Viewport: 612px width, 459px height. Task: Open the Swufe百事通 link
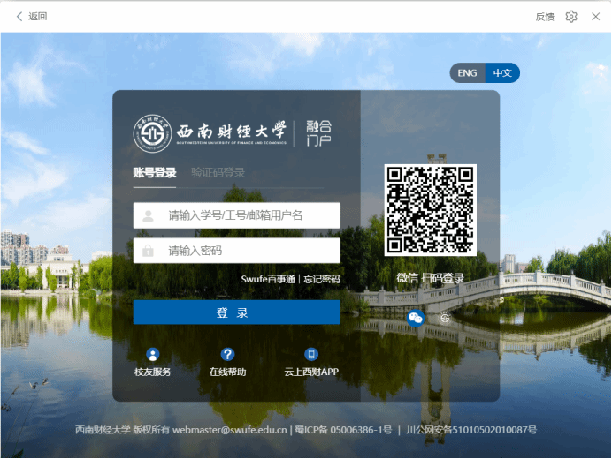pyautogui.click(x=268, y=279)
